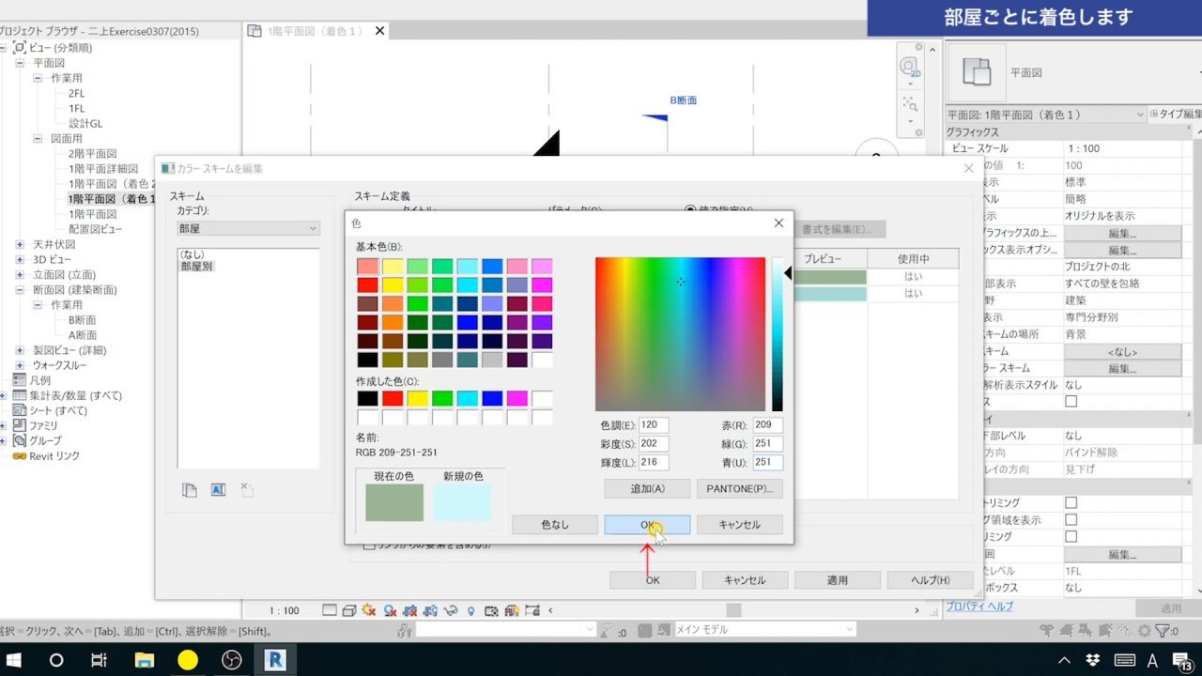Open the detail level cube icon
This screenshot has height=676, width=1202.
coord(350,609)
